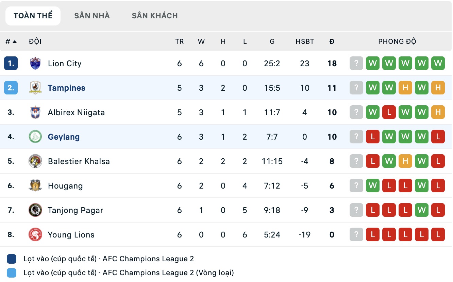Open the Albirex Niigata team badge
This screenshot has height=282, width=453.
coord(35,112)
